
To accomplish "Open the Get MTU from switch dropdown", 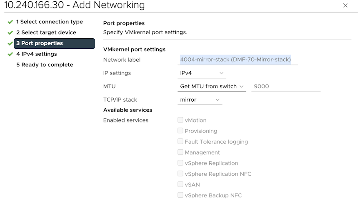I will pos(212,87).
